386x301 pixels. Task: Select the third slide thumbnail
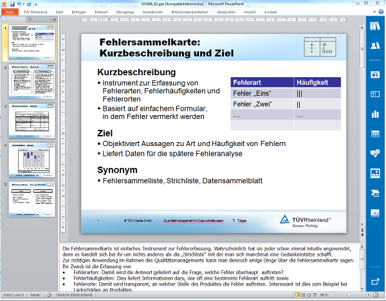click(x=36, y=120)
